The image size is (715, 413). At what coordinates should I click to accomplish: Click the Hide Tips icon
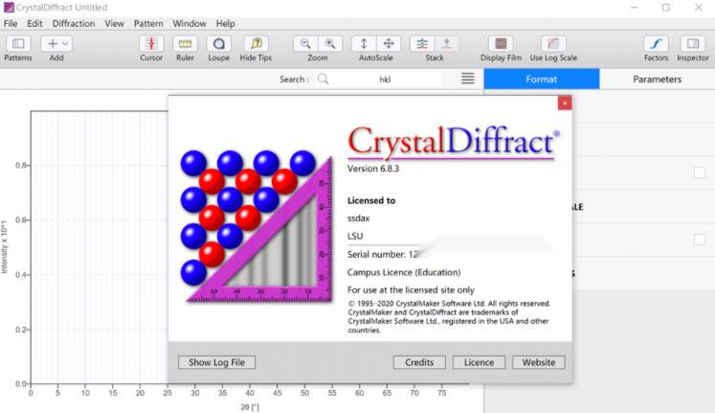click(256, 44)
